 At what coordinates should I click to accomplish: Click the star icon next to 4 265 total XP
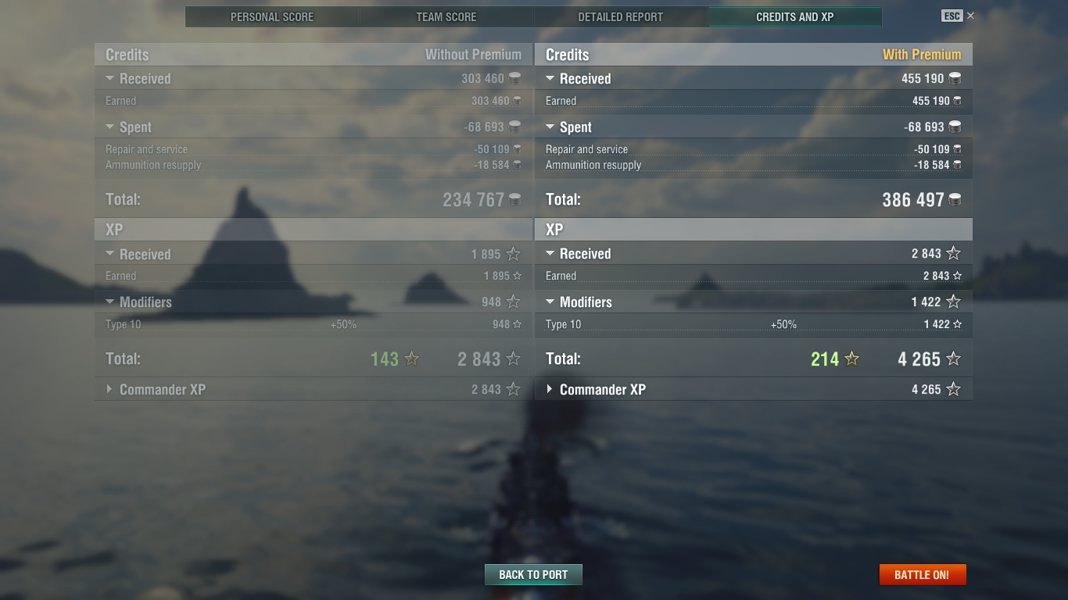point(954,359)
